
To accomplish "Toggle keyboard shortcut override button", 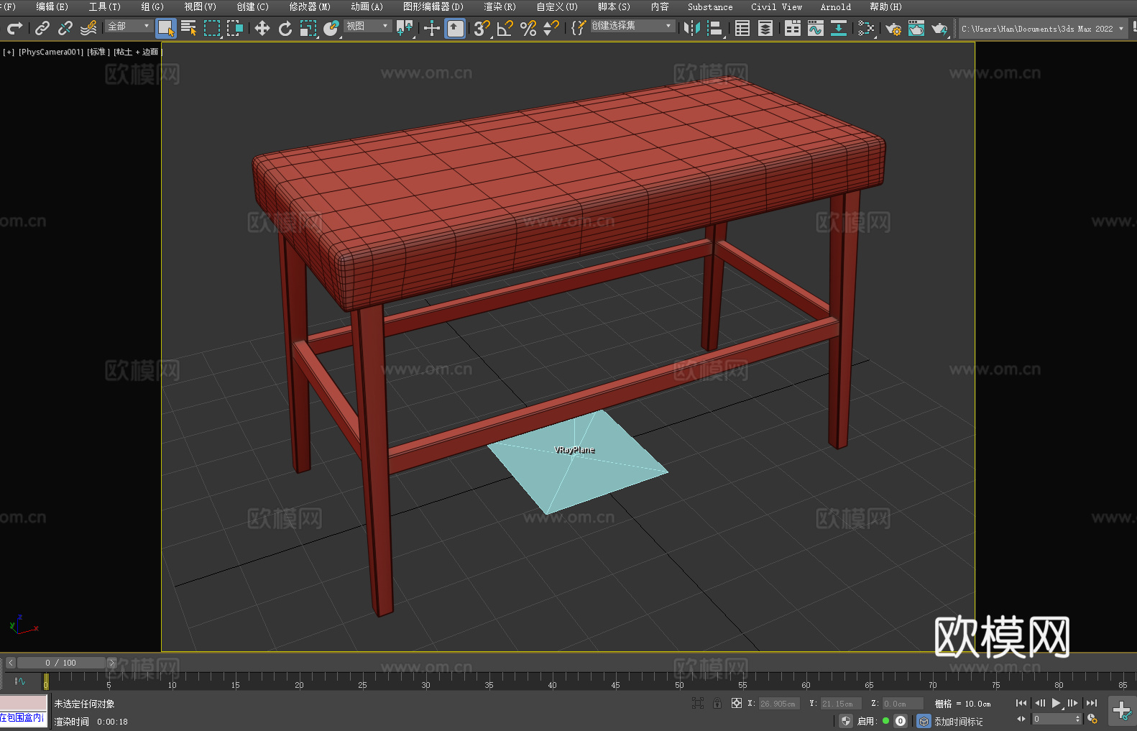I will [x=455, y=28].
